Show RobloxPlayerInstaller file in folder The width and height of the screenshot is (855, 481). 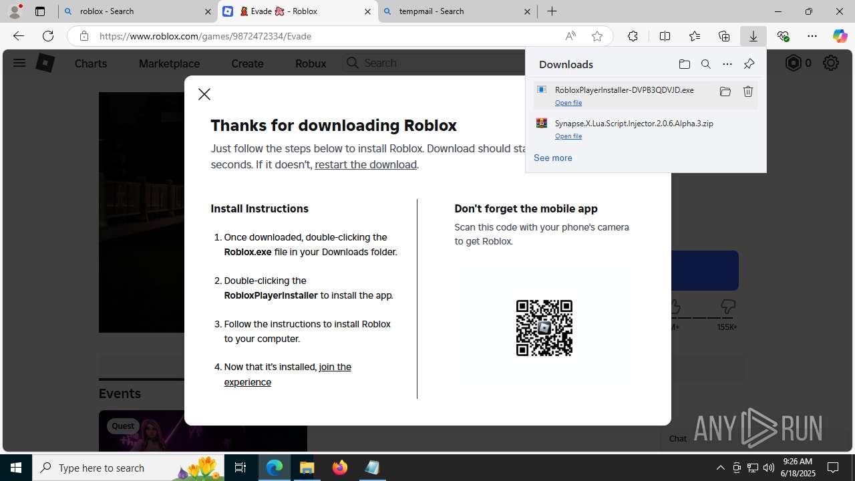coord(725,92)
